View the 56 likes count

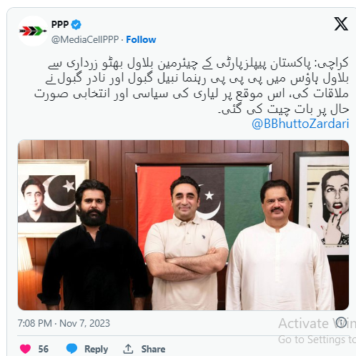point(44,349)
